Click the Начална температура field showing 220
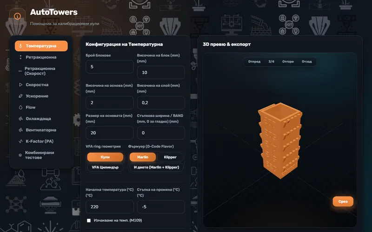372x232 pixels. (x=109, y=206)
